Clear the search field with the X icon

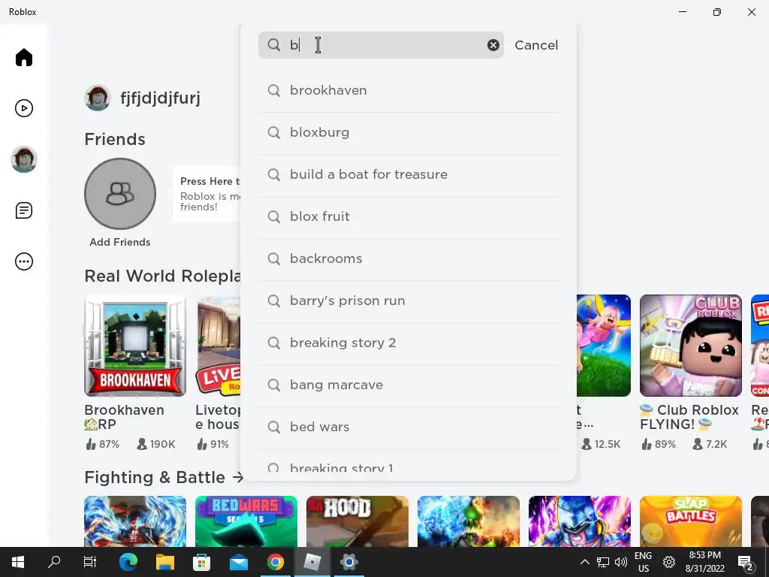coord(493,45)
